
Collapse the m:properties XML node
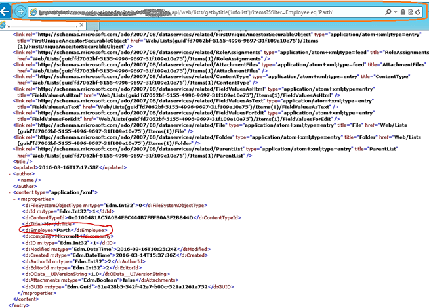(14, 199)
